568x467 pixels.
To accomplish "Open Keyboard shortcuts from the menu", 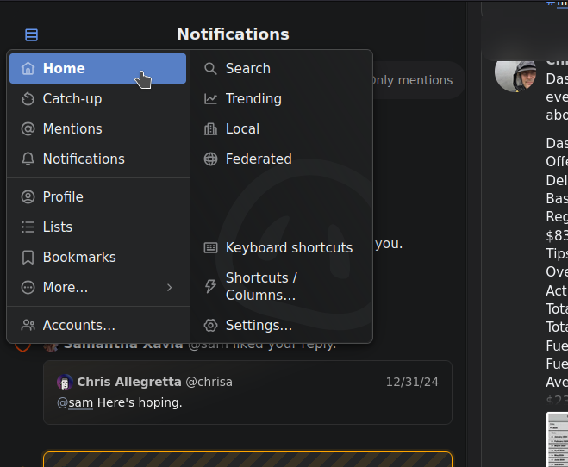I will [x=281, y=247].
